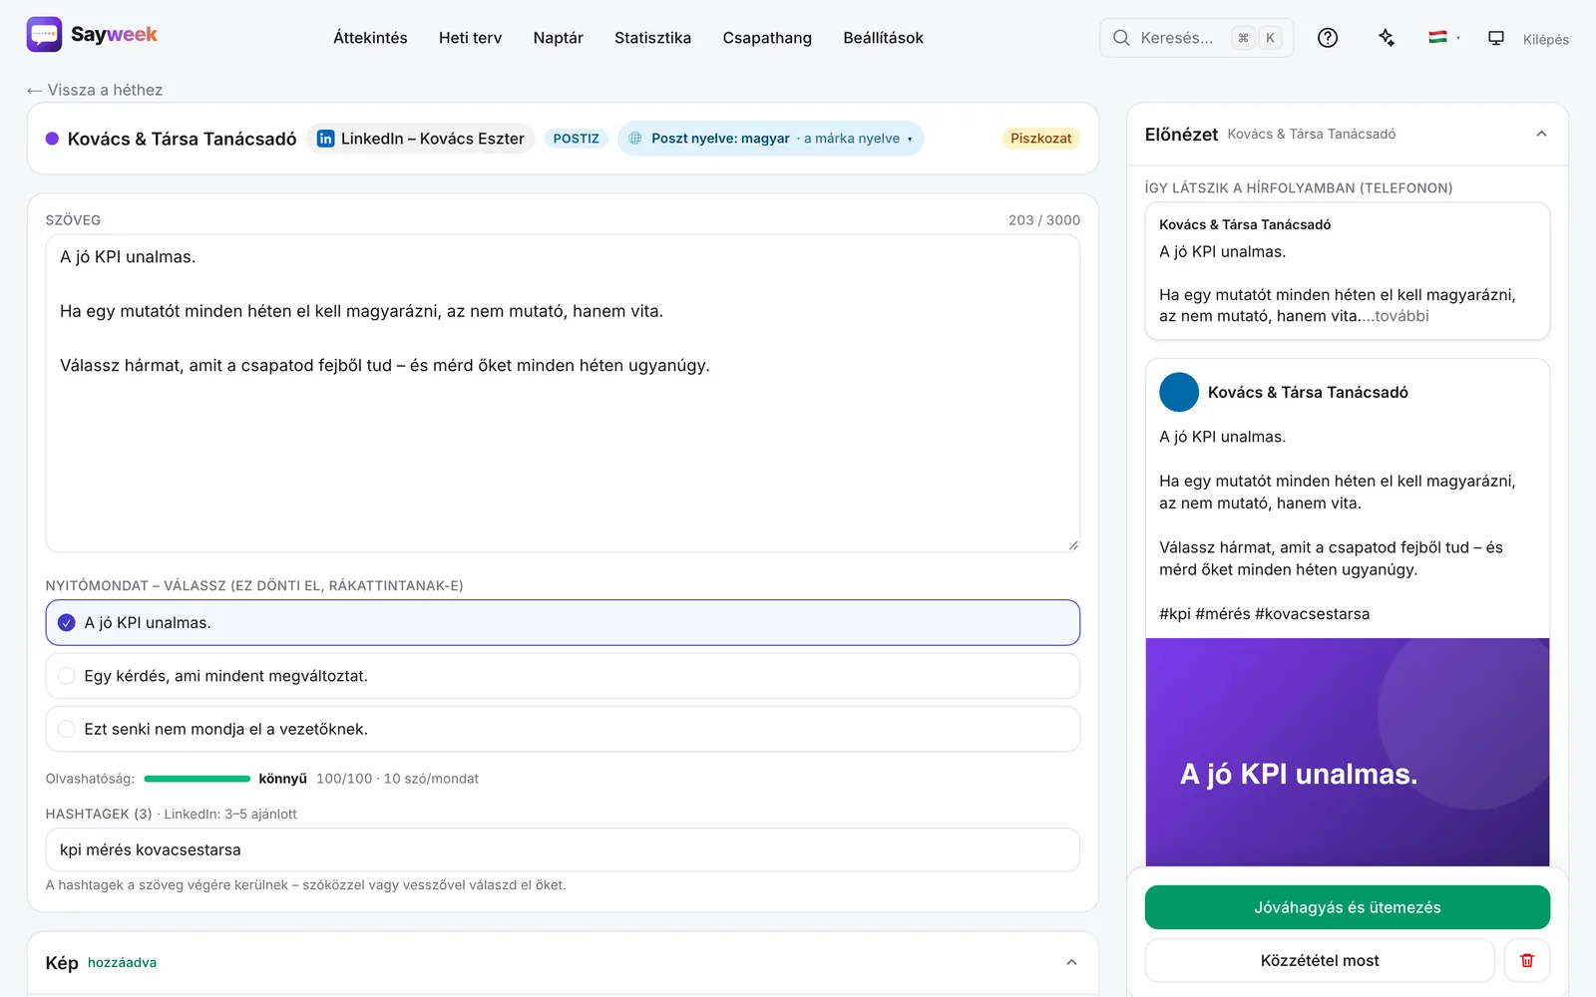Click '#kpi #mérés #kovacsestarsa' in preview
Screen dimensions: 1596x997
(1264, 614)
